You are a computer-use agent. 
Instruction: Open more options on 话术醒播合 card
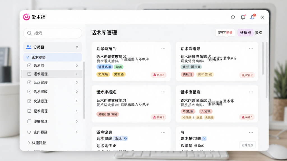tap(163, 48)
